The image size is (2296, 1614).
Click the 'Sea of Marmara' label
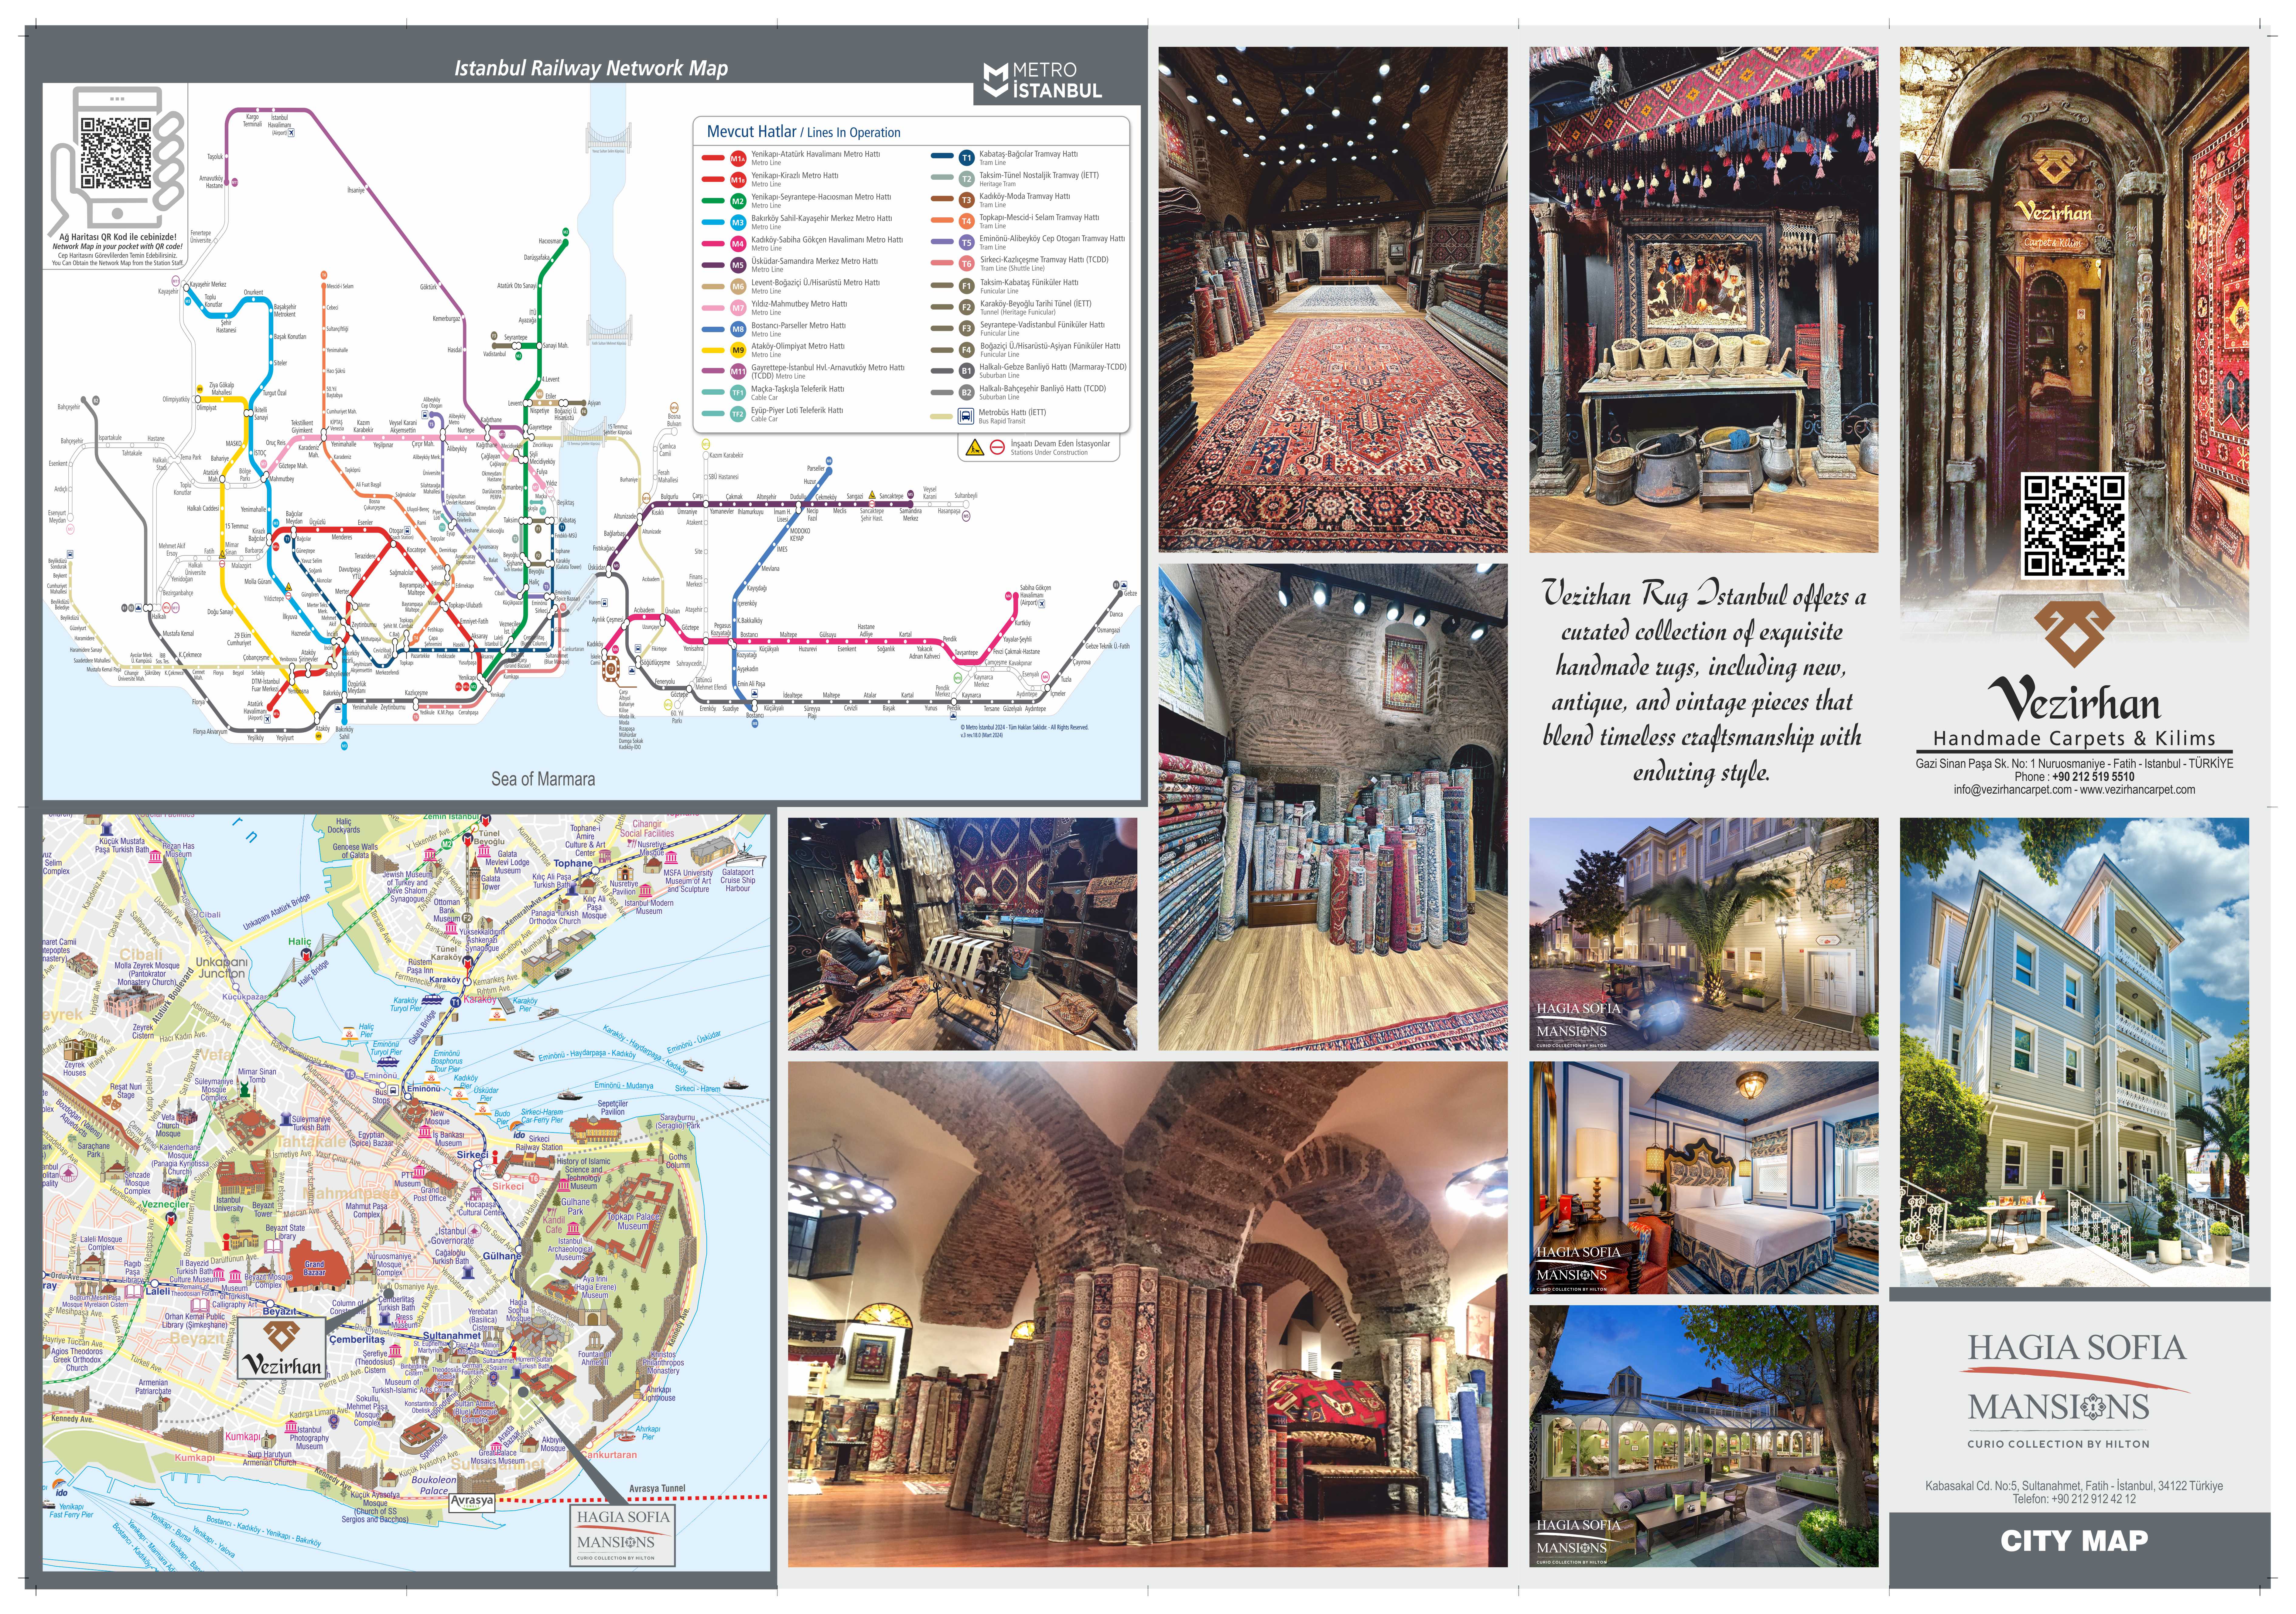(x=543, y=779)
